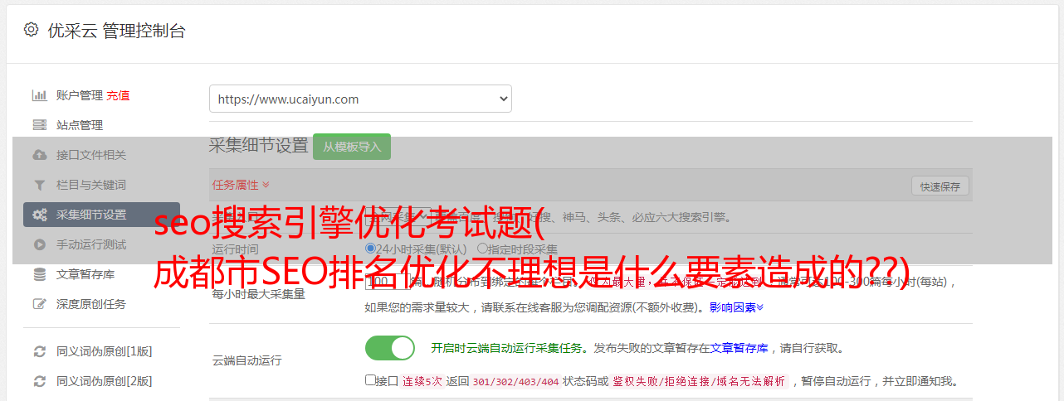
Task: Click the filter icon for 栏目与关键词
Action: click(x=39, y=185)
